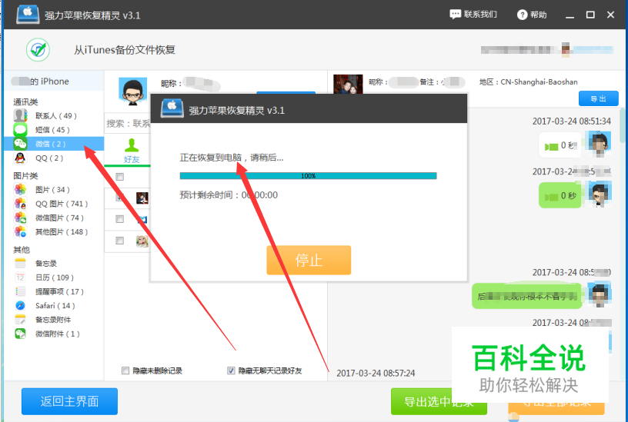The width and height of the screenshot is (628, 422).
Task: Open 日历 (109) calendar entries
Action: click(55, 277)
